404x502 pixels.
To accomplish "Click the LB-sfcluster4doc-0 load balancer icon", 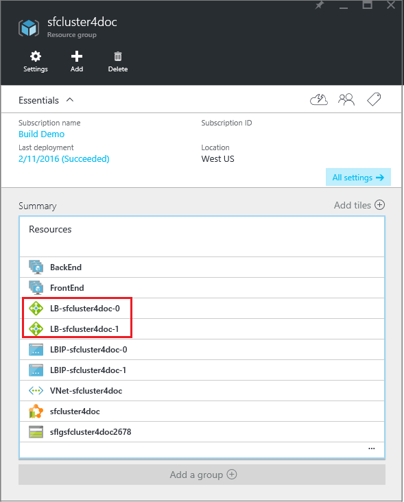I will 36,309.
